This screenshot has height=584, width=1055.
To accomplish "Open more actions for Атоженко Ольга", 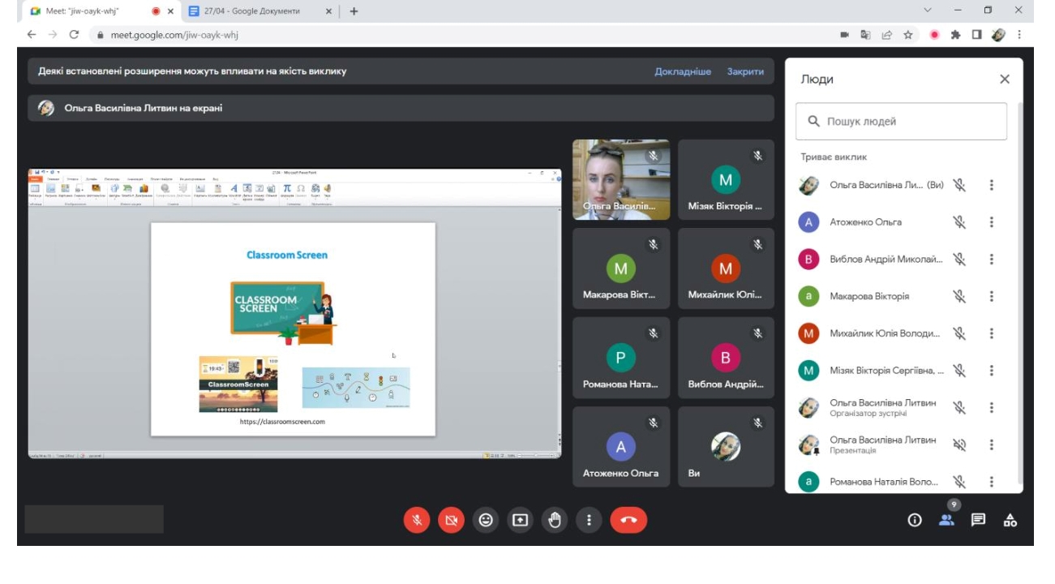I will click(991, 222).
